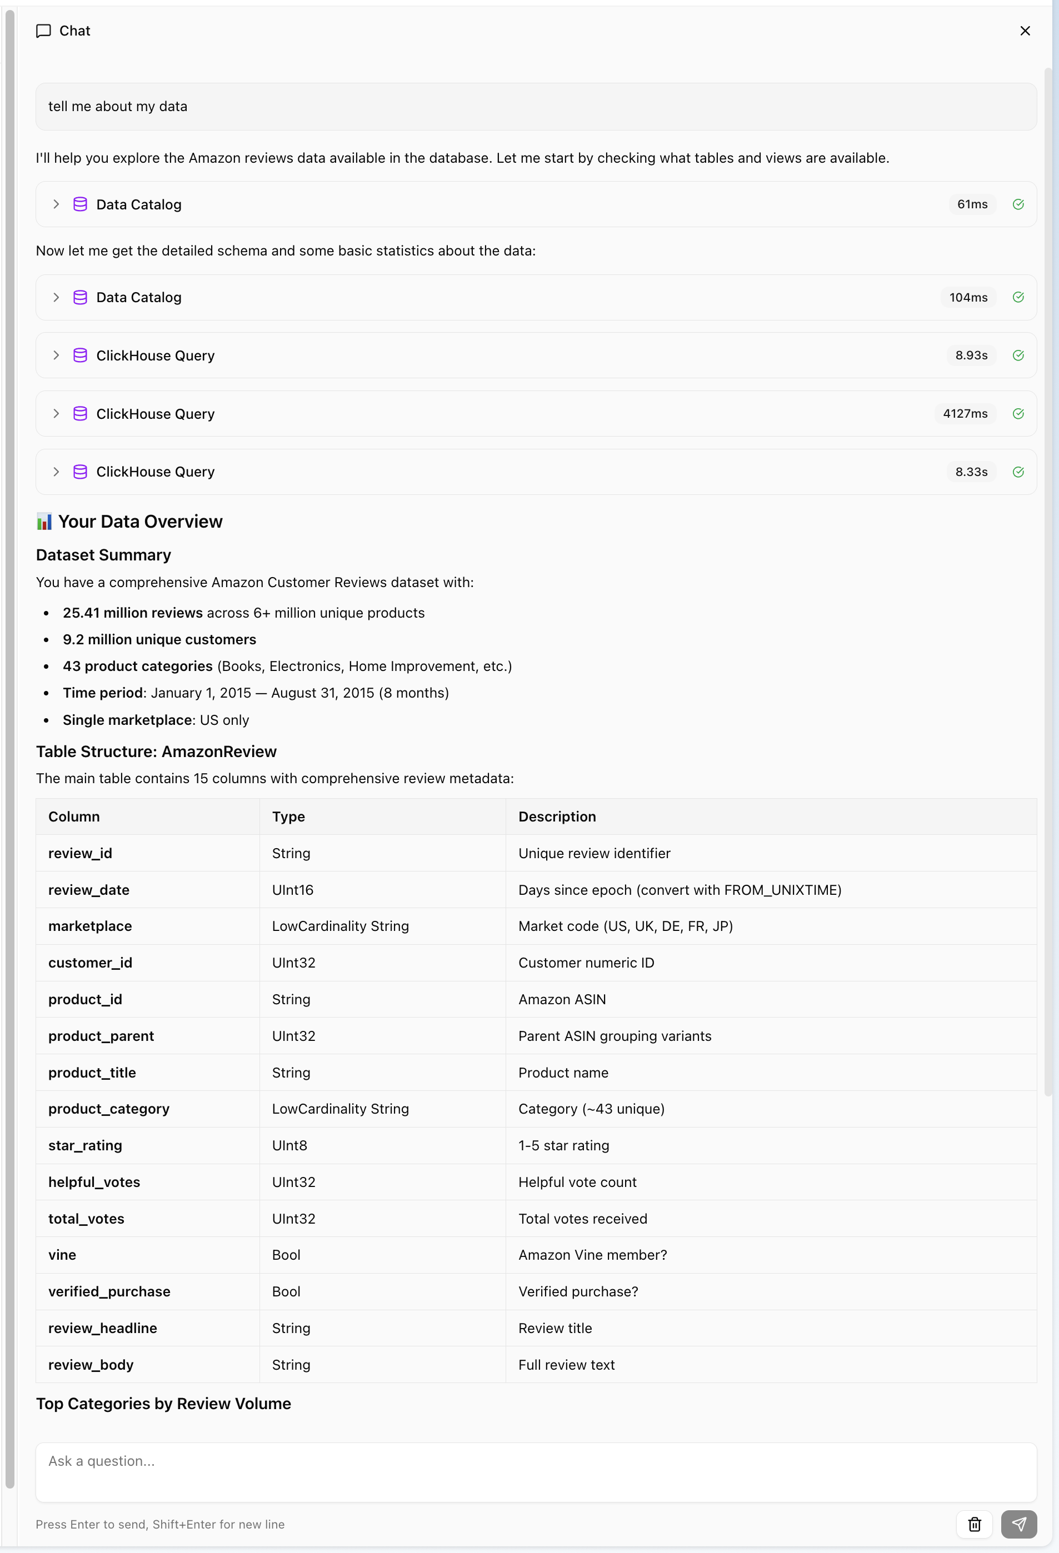
Task: Click the 104ms duration badge
Action: 967,297
